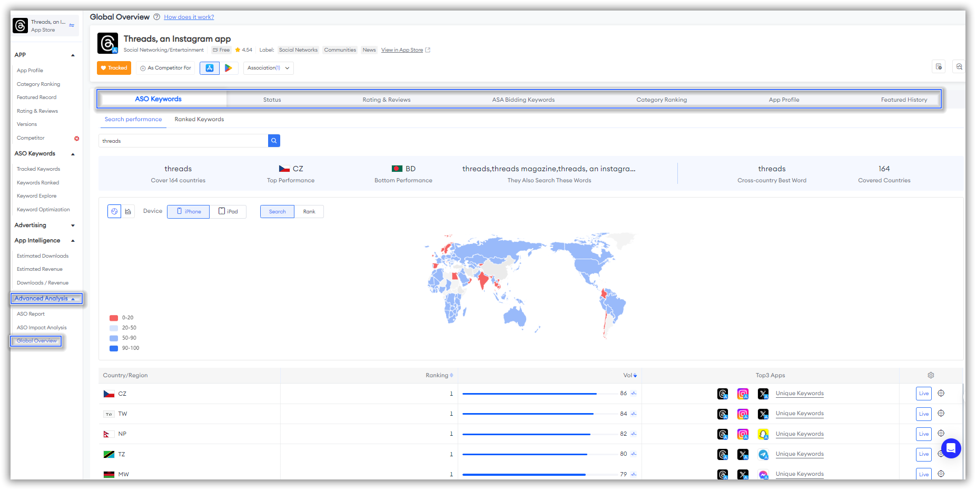
Task: Collapse the Advanced Analysis sidebar section
Action: coord(73,299)
